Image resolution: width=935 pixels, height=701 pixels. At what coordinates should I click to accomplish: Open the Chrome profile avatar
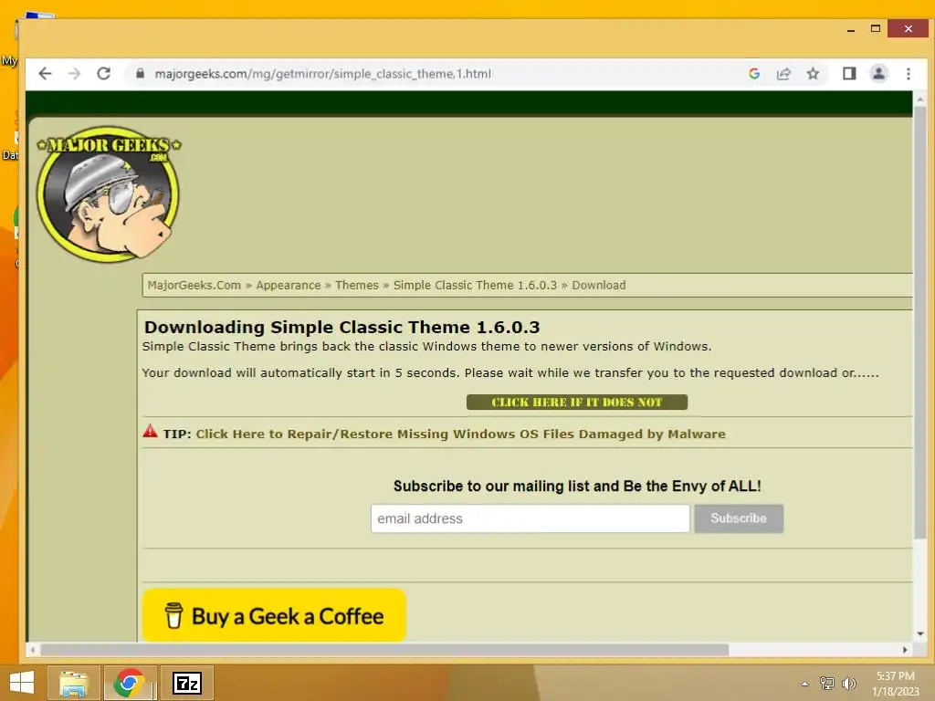click(879, 73)
